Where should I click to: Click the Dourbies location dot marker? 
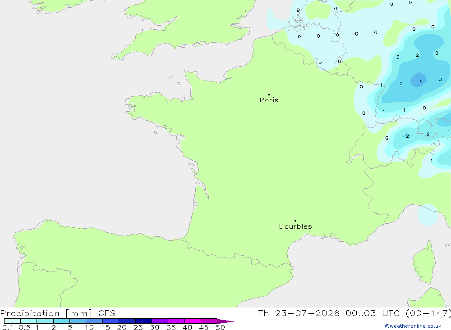pyautogui.click(x=295, y=221)
